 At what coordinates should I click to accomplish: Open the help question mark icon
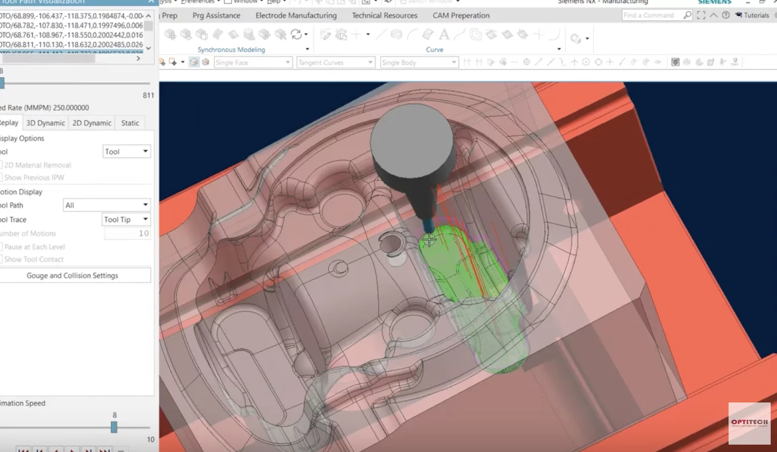pyautogui.click(x=725, y=15)
